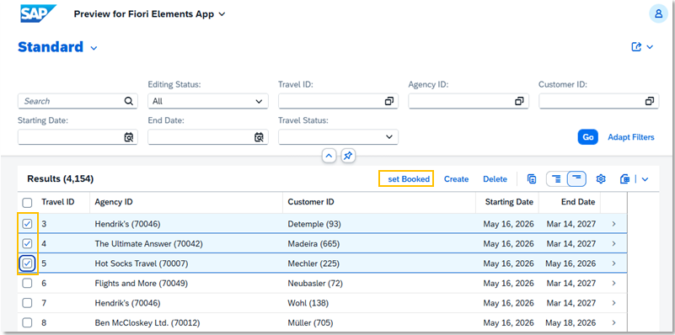
Task: Click The Ultimate Answer (70042) cell
Action: (148, 244)
